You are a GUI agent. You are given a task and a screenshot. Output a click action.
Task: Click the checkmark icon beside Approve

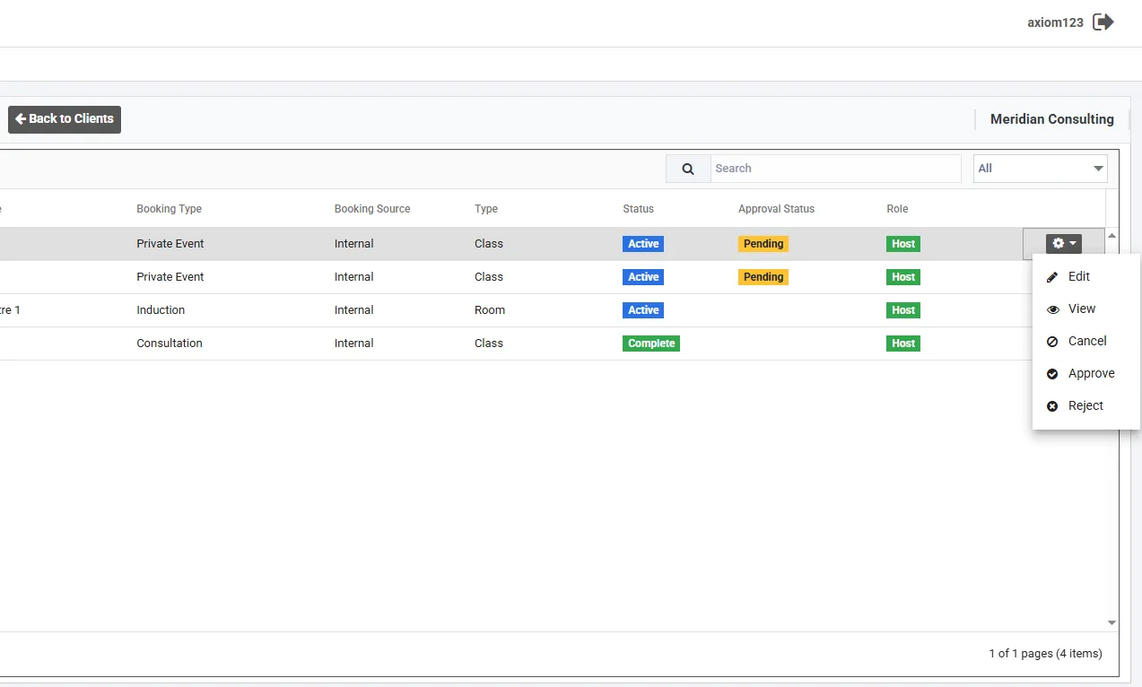1052,374
